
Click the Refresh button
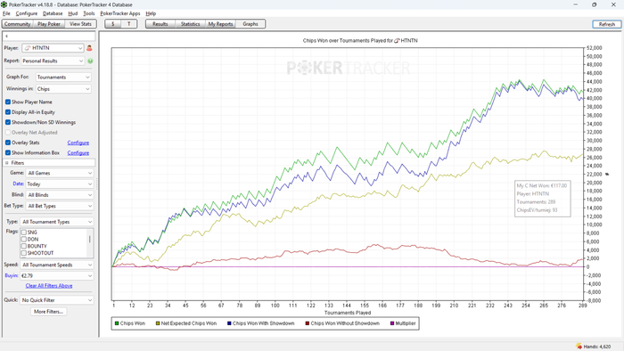pos(607,24)
